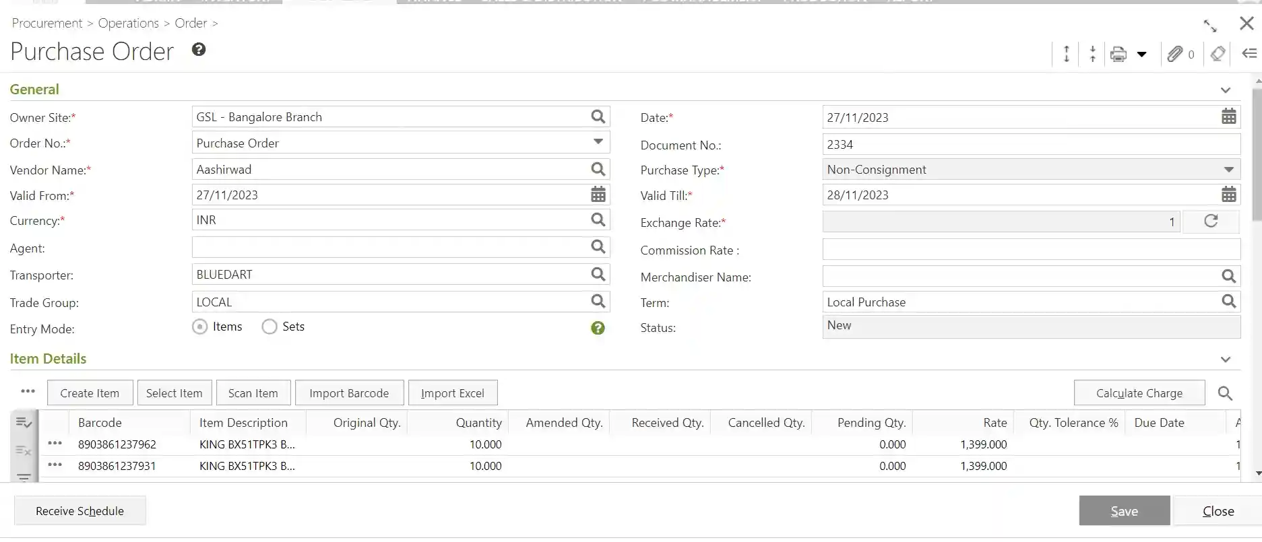The width and height of the screenshot is (1262, 542).
Task: Click the eraser clear icon
Action: click(x=1218, y=54)
